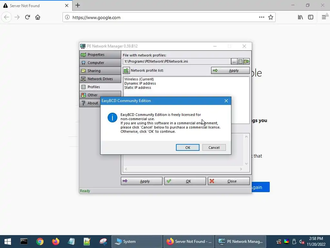The width and height of the screenshot is (330, 248).
Task: Click the scroll down arrow in the description box
Action: tap(247, 164)
